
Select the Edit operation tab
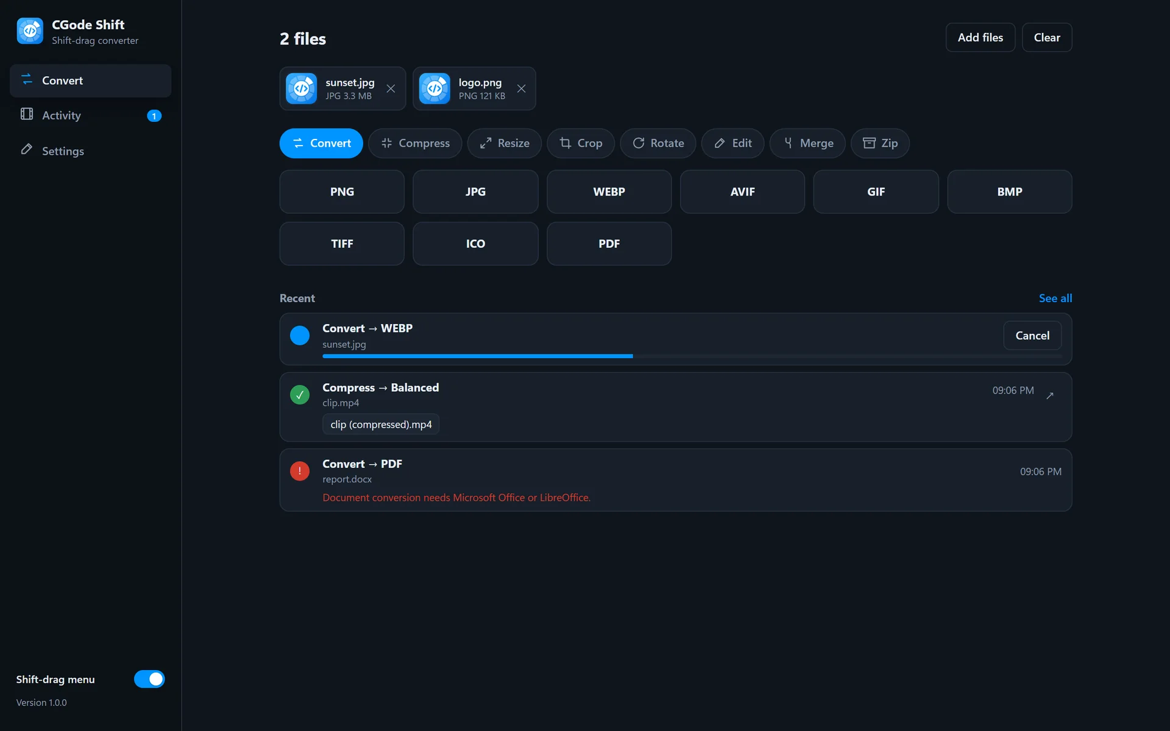[732, 143]
